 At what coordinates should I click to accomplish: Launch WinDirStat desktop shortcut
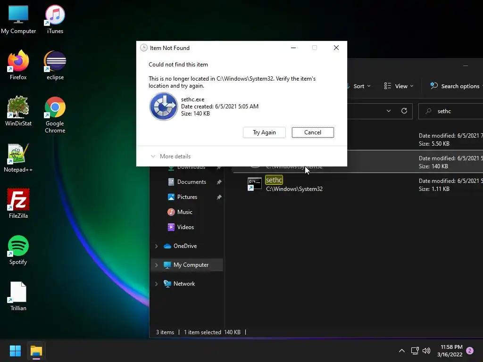pos(18,111)
